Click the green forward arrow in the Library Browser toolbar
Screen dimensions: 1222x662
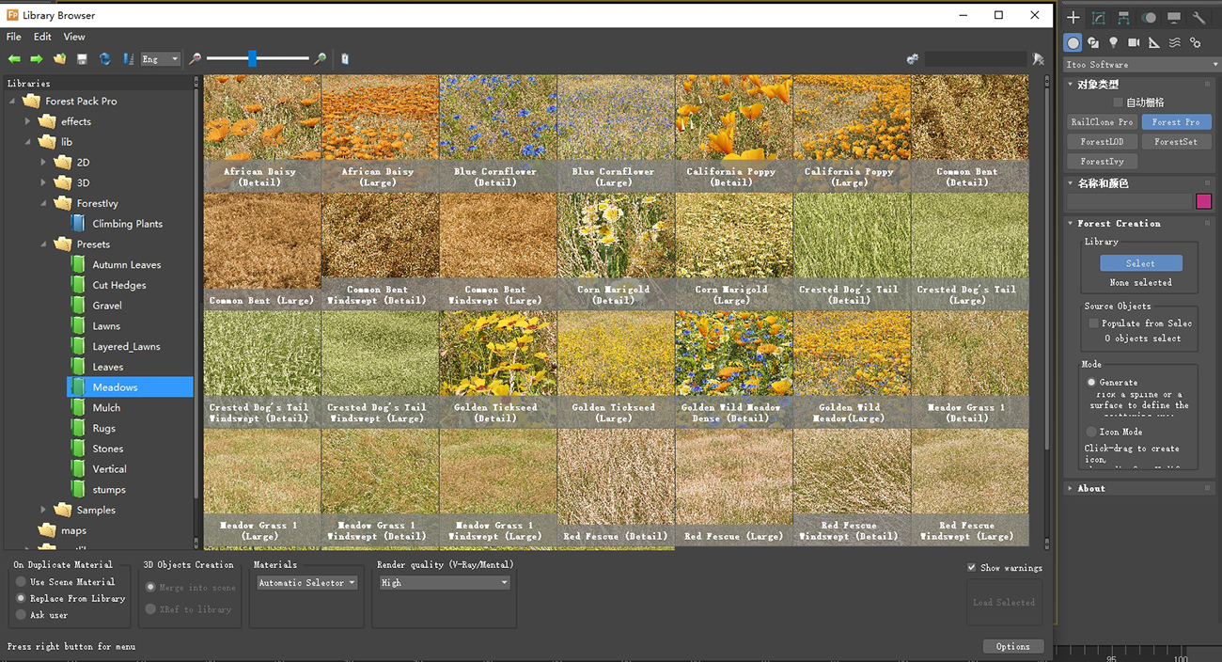[37, 59]
